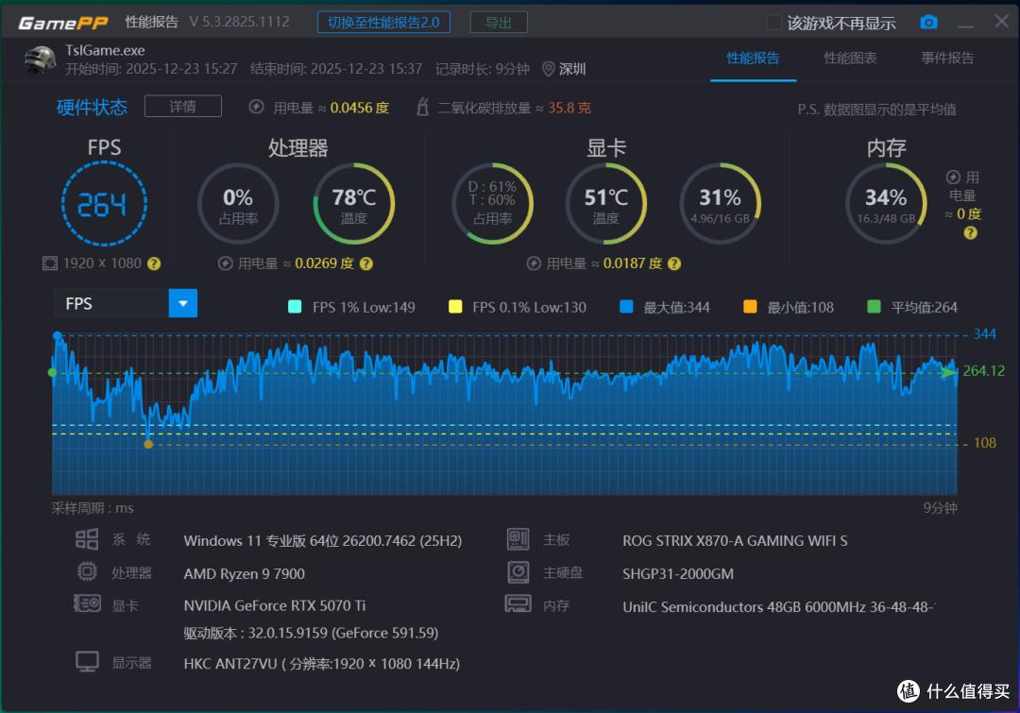Click the blue 最大值 legend swatch

point(626,306)
